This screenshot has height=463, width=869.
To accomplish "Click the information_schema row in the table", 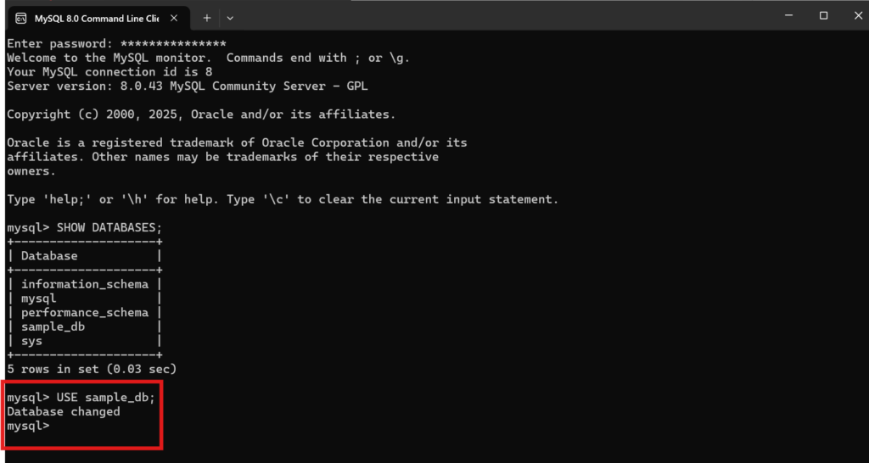I will coord(85,284).
